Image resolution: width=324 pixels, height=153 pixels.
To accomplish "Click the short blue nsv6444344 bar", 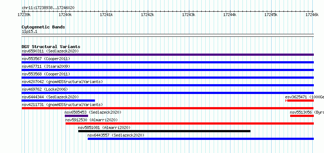I will click(x=58, y=101).
